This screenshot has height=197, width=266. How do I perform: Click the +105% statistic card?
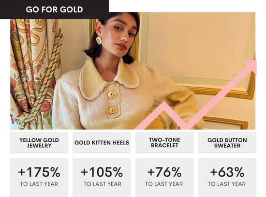click(102, 178)
